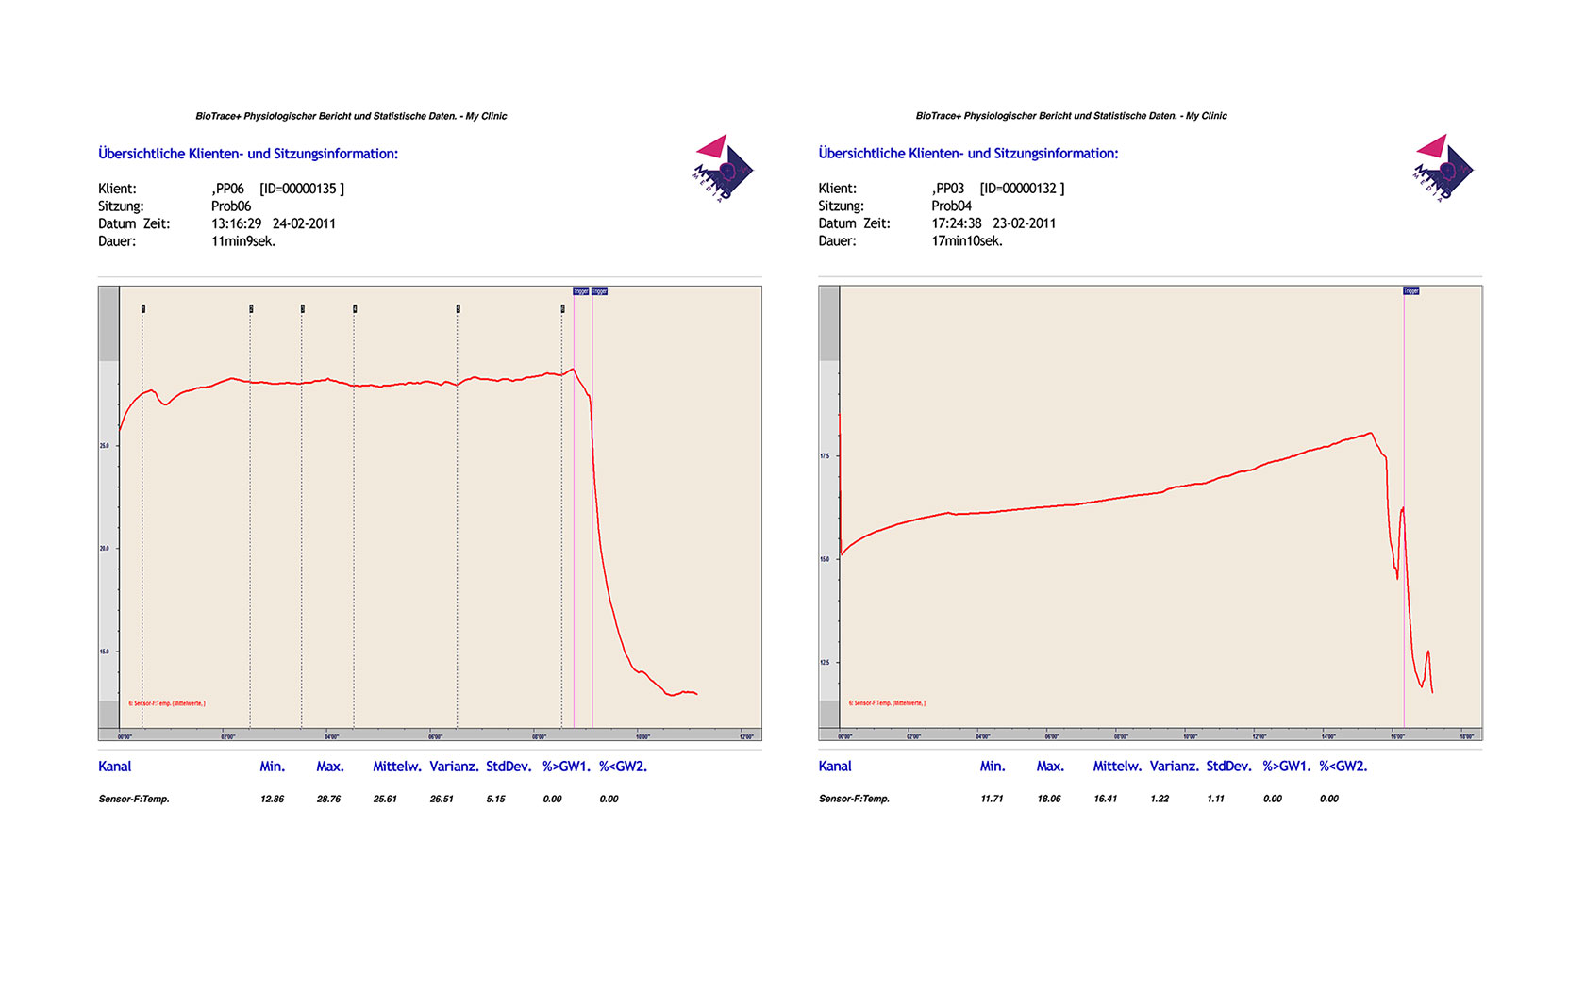Click the 25.0 y-axis label in the left chart
Image resolution: width=1585 pixels, height=990 pixels.
click(105, 446)
